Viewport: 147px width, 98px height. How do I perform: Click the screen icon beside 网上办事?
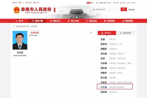(69, 21)
